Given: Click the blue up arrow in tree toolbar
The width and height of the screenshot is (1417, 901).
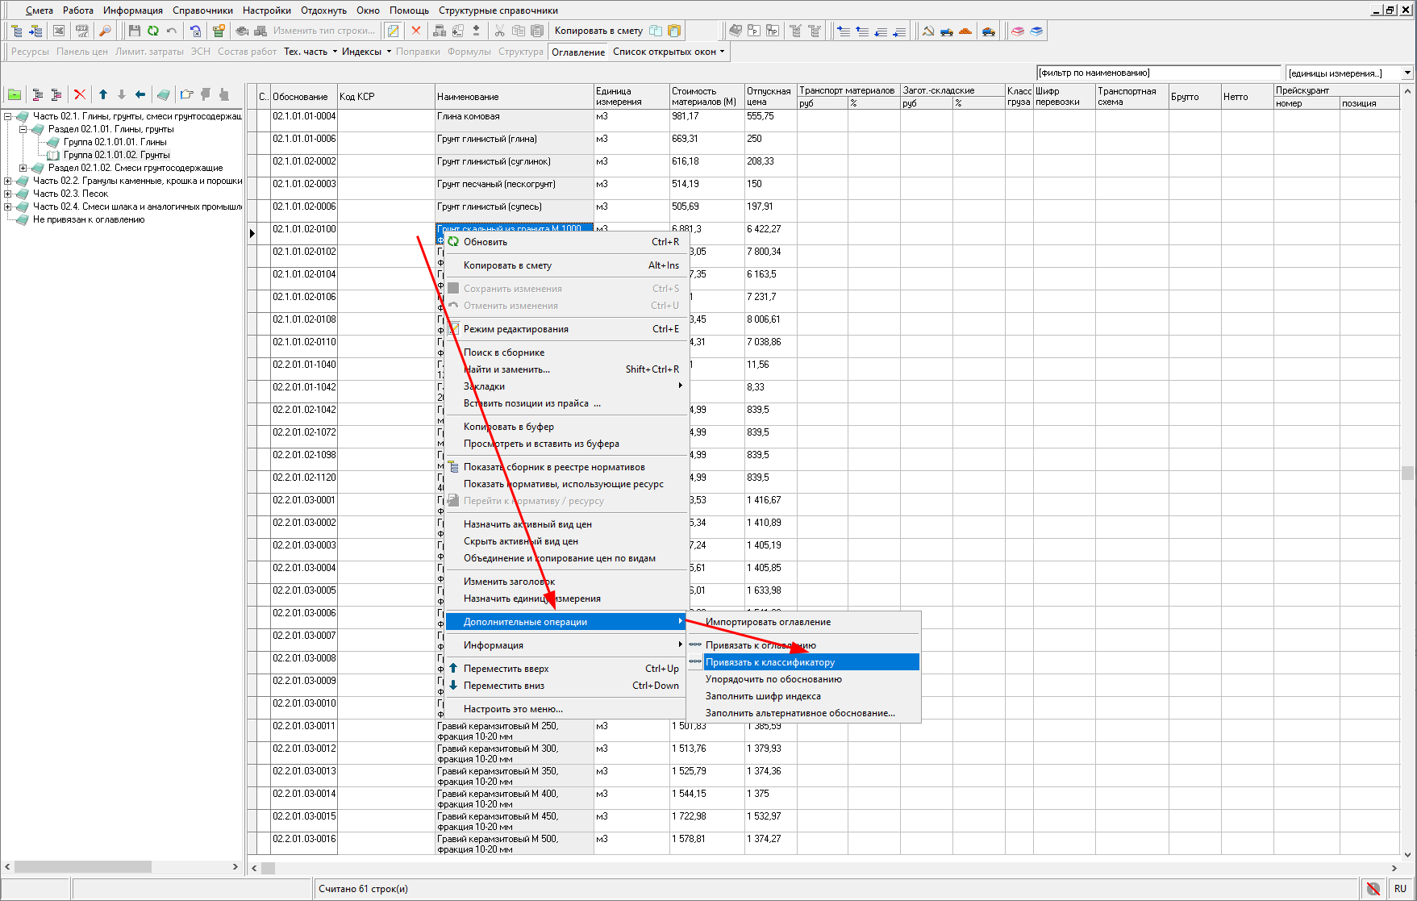Looking at the screenshot, I should tap(103, 95).
